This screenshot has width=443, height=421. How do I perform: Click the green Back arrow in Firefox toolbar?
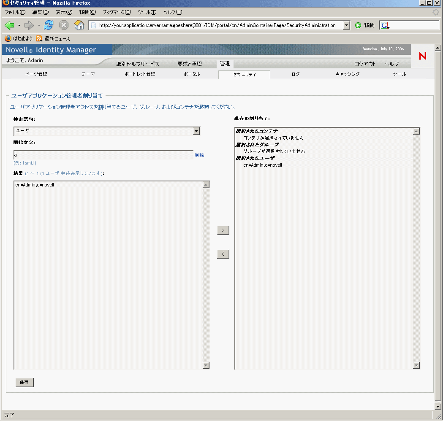[x=9, y=25]
